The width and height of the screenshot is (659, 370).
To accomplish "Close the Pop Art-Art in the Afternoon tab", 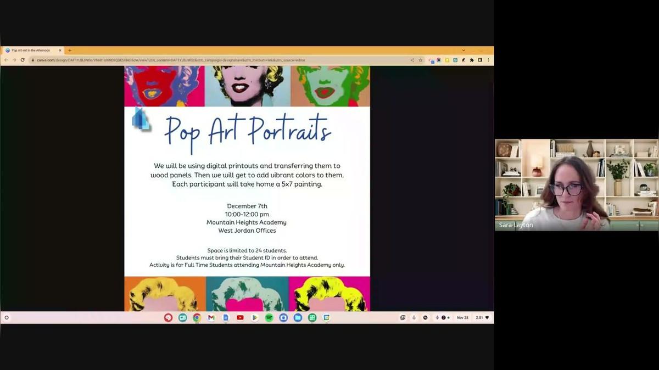I will tap(60, 51).
